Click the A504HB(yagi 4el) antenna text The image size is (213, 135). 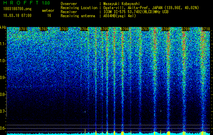click(120, 16)
